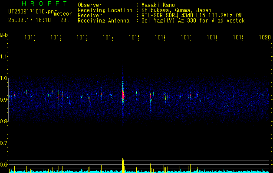Select the 1817 time tick label

186,37
